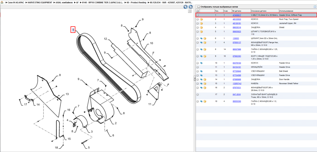
Task: Select callout 15 on the diagram
Action: click(69, 139)
